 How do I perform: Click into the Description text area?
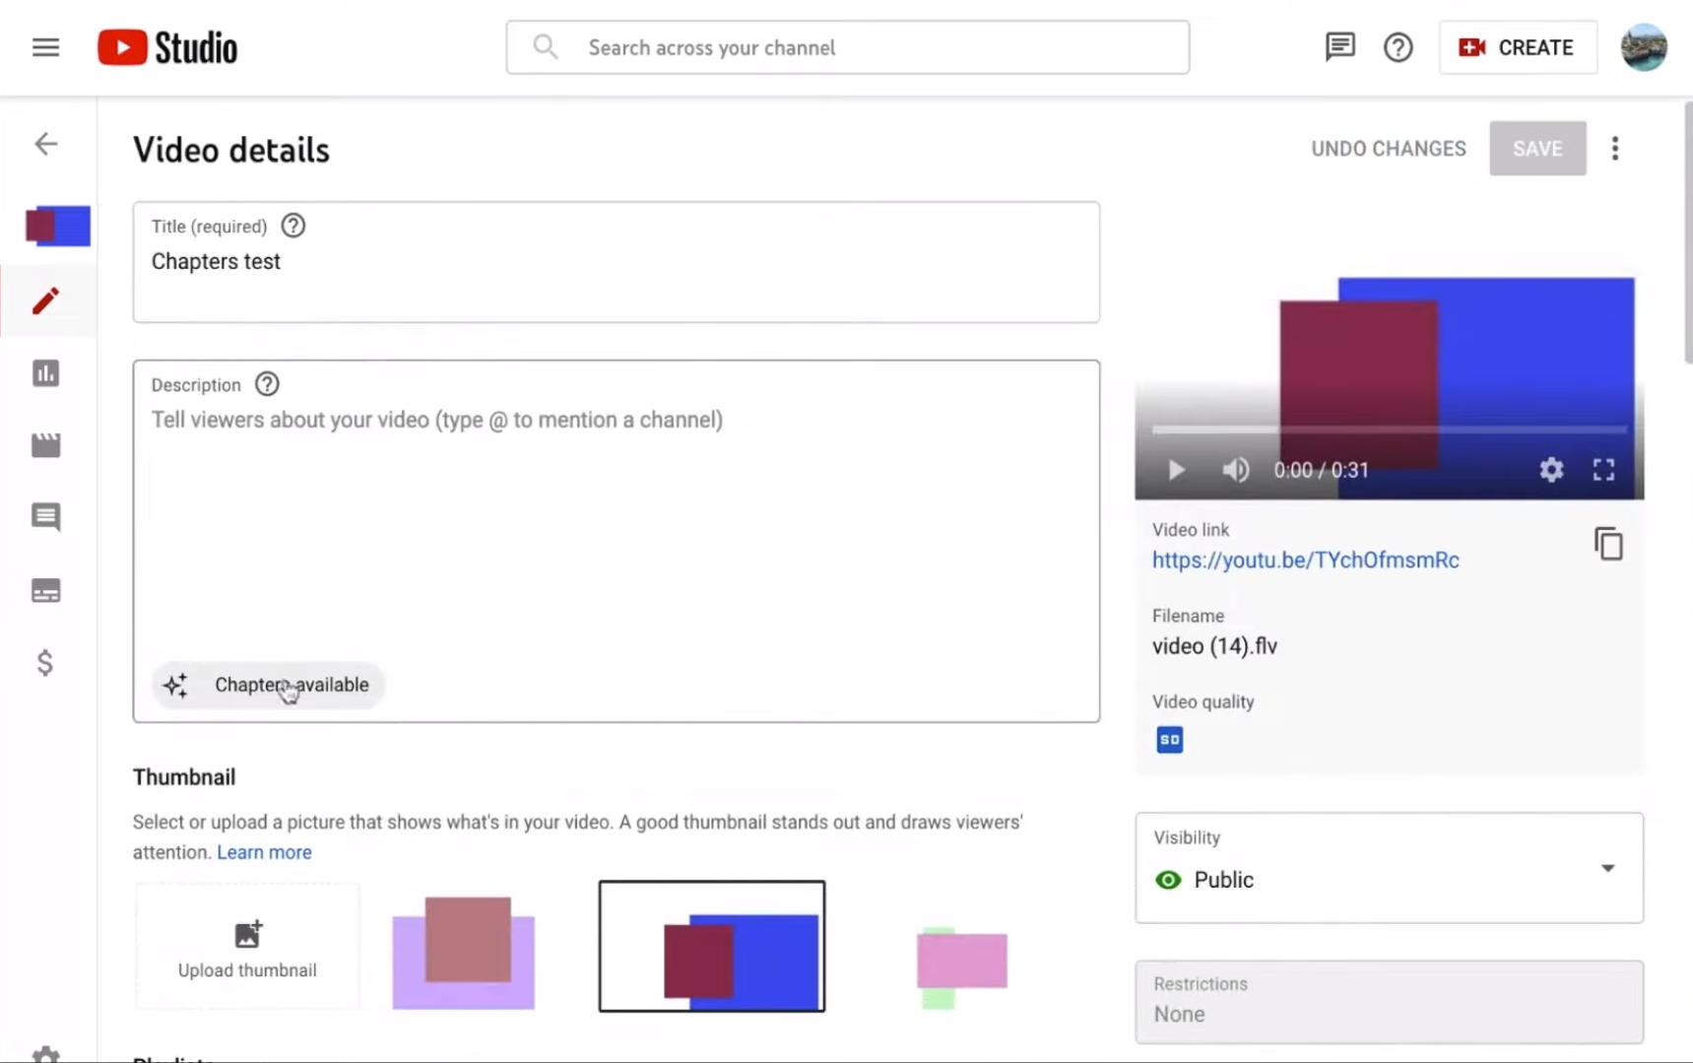[617, 541]
